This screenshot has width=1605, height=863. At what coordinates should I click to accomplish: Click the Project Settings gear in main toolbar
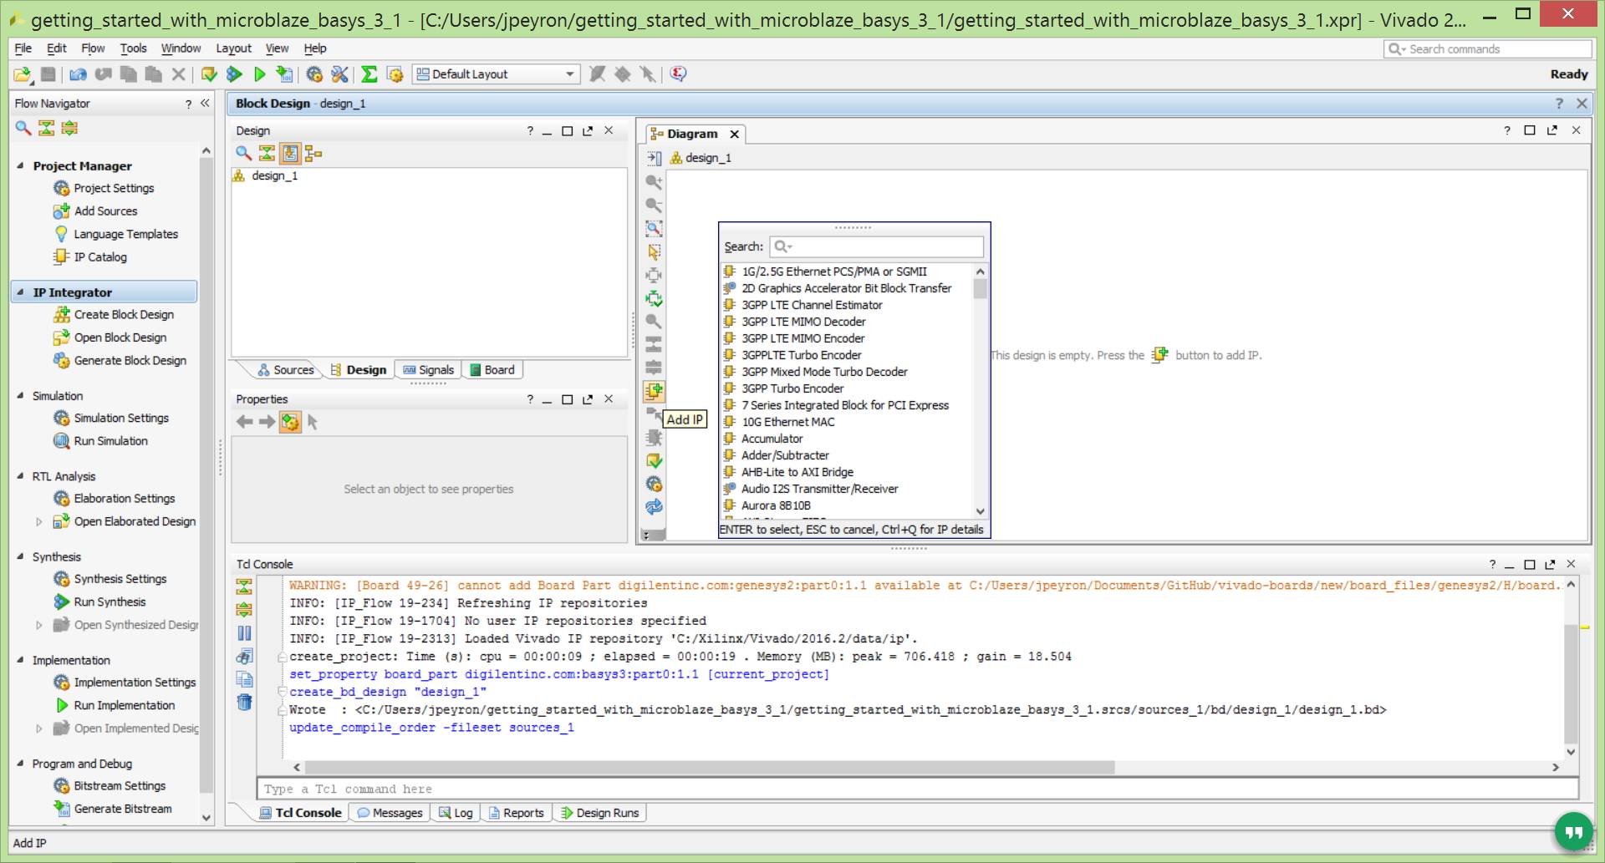point(314,74)
